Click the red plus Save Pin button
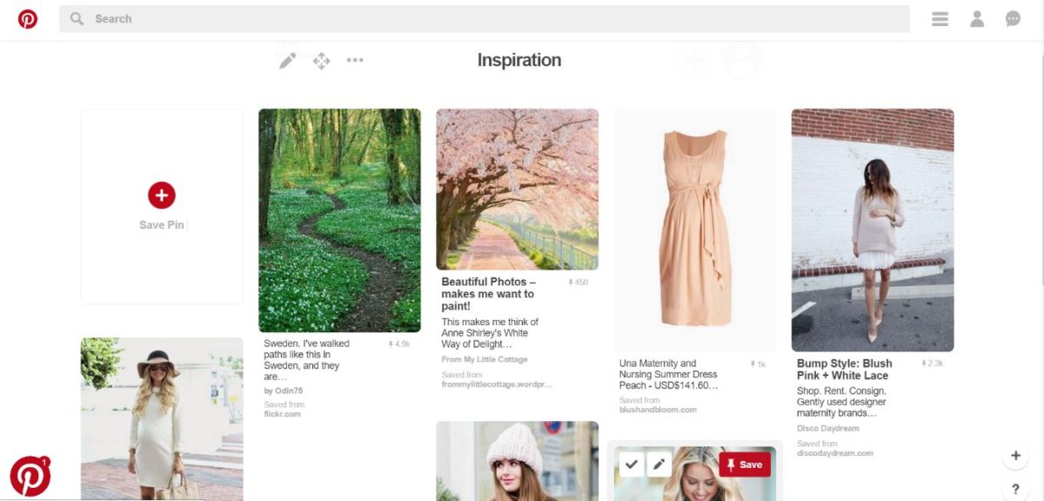The width and height of the screenshot is (1044, 501). click(x=162, y=196)
